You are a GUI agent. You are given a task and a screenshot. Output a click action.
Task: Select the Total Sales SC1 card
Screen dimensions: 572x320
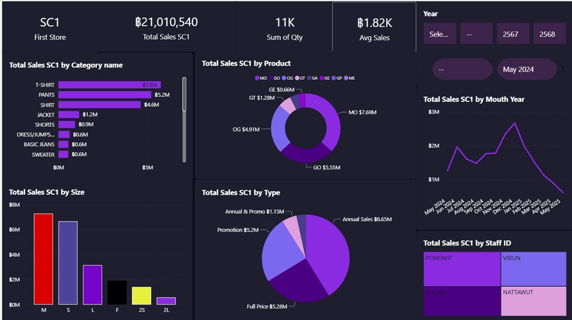(166, 27)
